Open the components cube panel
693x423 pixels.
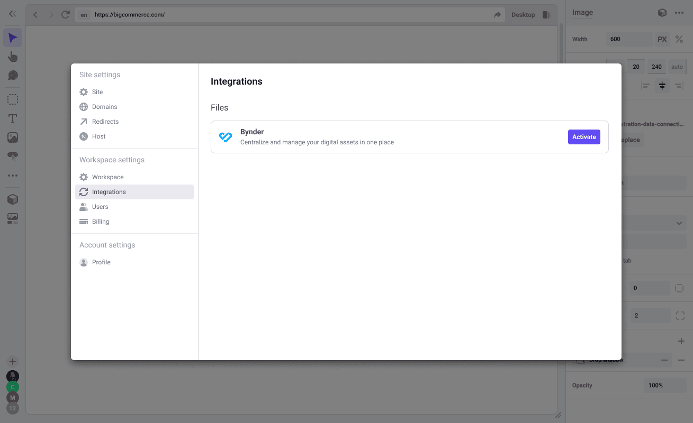[13, 199]
